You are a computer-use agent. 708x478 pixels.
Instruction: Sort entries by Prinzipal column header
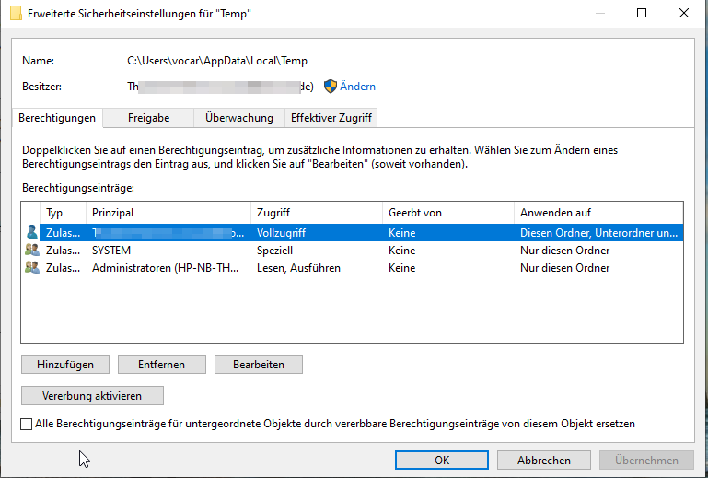(168, 213)
